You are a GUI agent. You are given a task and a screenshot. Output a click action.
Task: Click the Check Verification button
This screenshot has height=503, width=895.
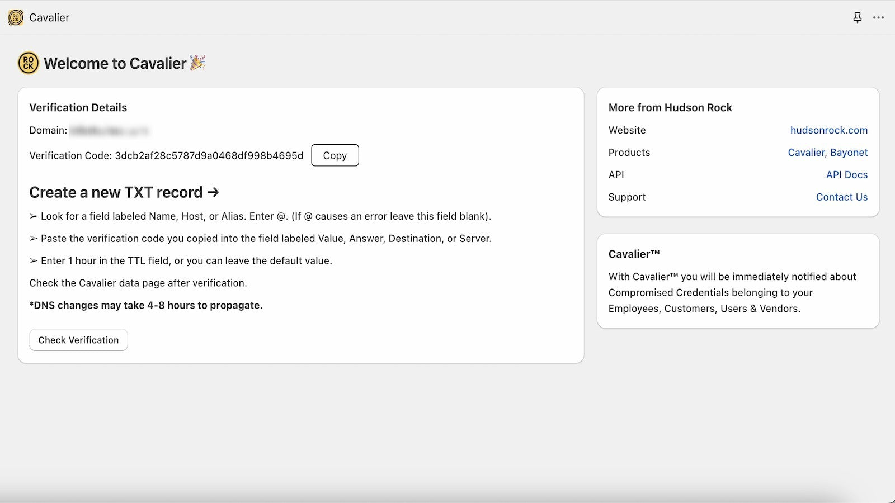pyautogui.click(x=78, y=340)
